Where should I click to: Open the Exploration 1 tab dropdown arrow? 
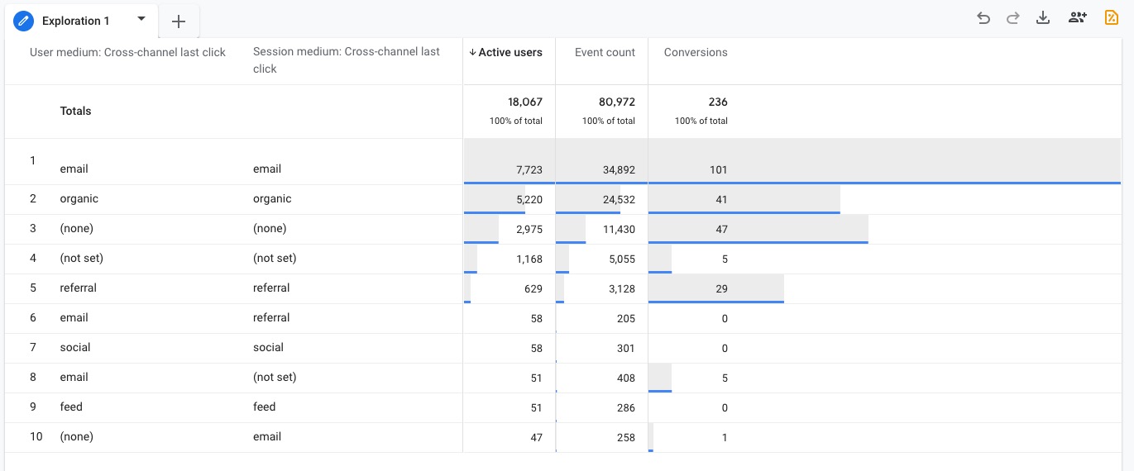click(141, 19)
